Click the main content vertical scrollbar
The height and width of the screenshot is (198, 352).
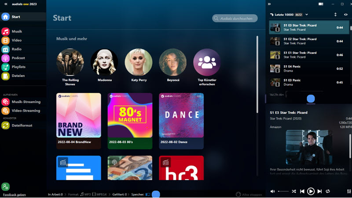tap(257, 74)
